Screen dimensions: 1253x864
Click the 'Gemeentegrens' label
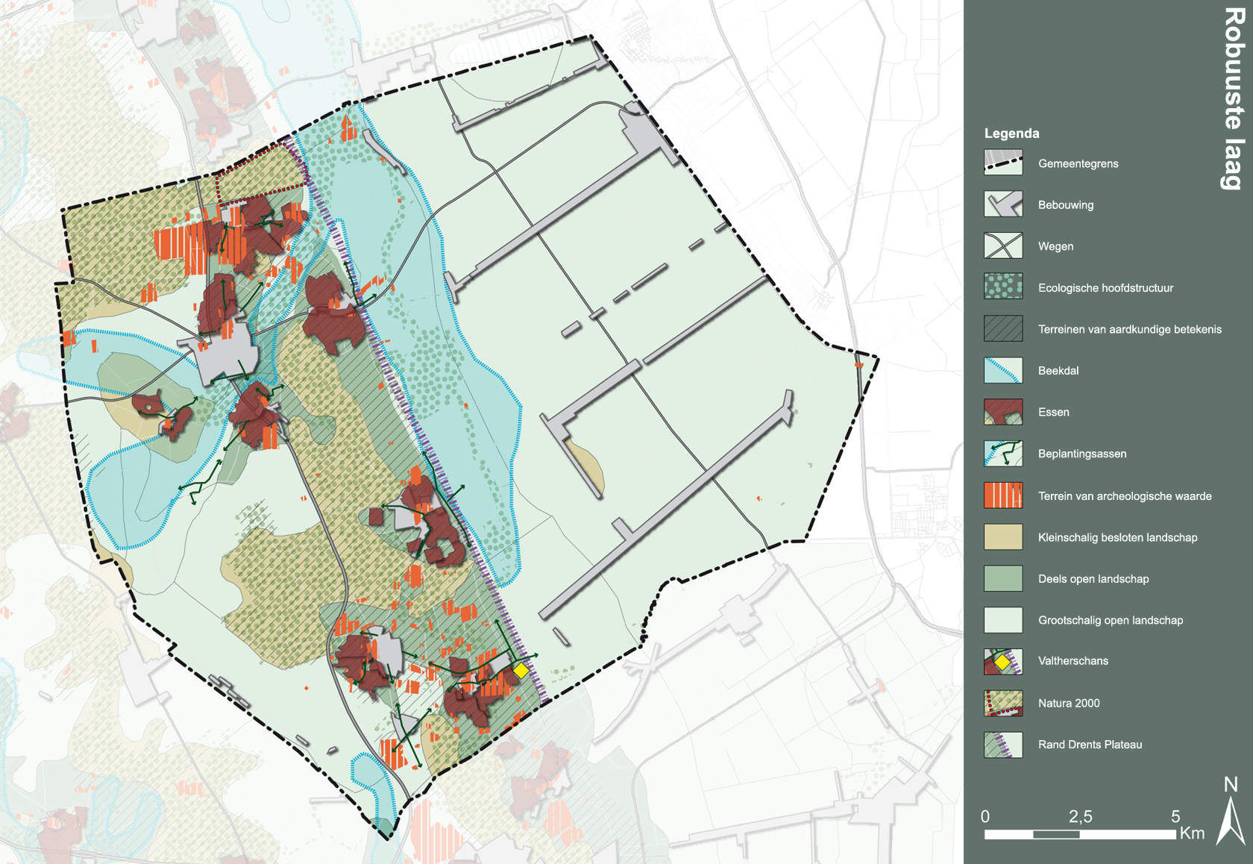pos(1078,163)
